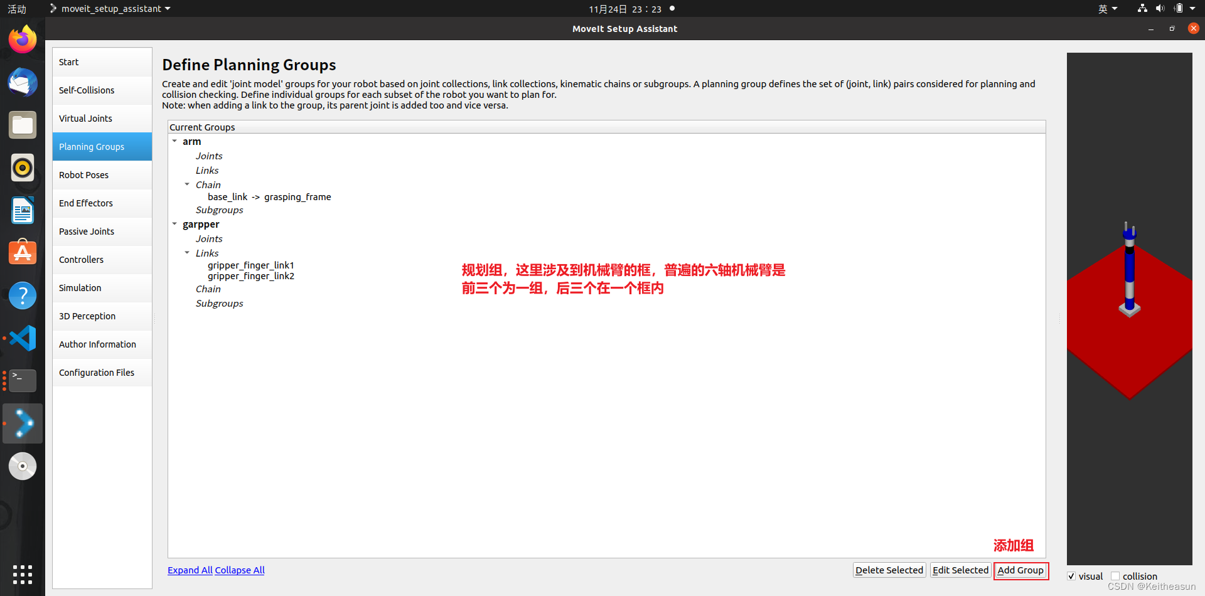The width and height of the screenshot is (1205, 596).
Task: Switch to Visual Studio Code in dock
Action: (23, 338)
